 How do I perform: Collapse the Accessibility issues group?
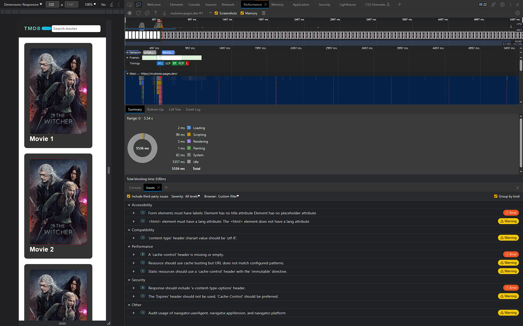pos(129,205)
